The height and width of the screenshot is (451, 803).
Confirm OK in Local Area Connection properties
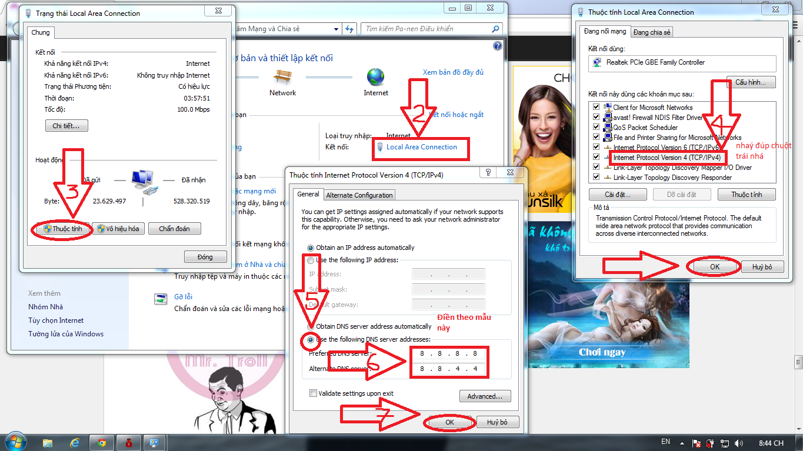coord(714,266)
